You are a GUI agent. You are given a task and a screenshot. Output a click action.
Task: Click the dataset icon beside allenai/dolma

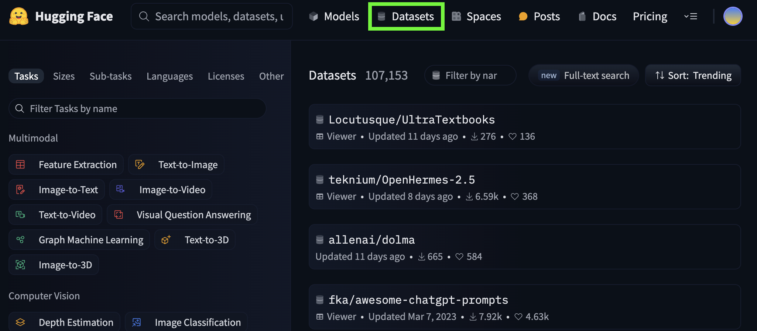click(320, 240)
